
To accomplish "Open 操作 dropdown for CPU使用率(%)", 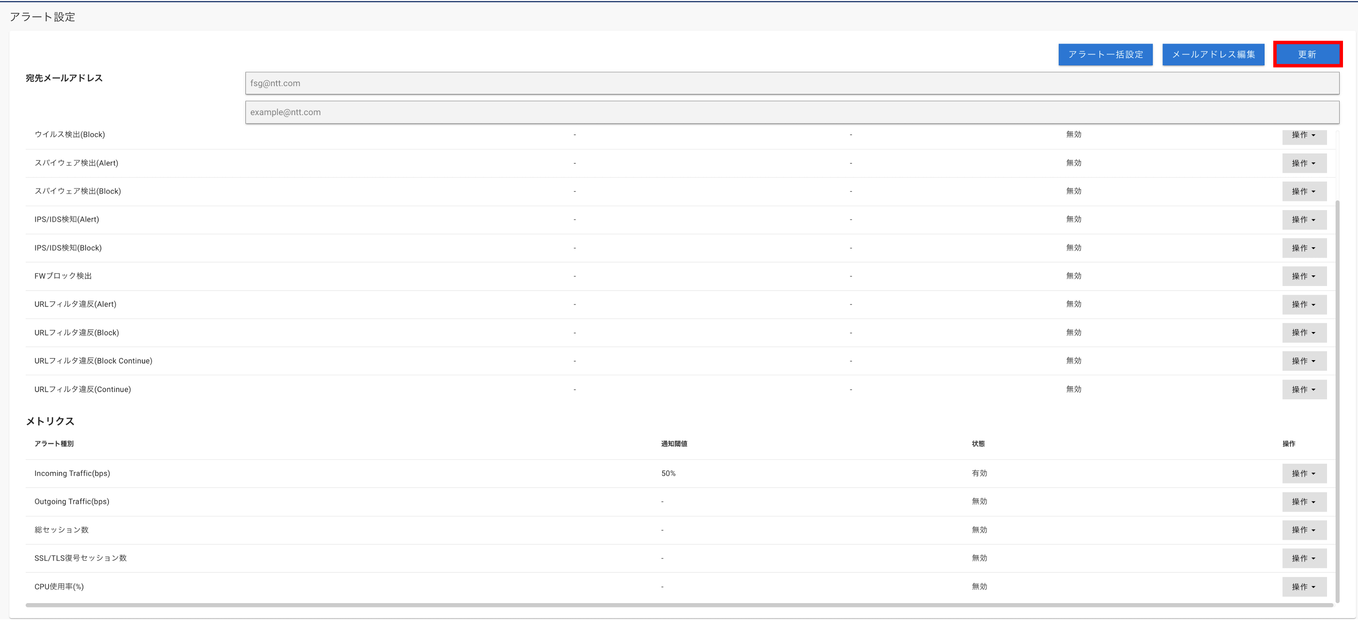I will pos(1304,587).
